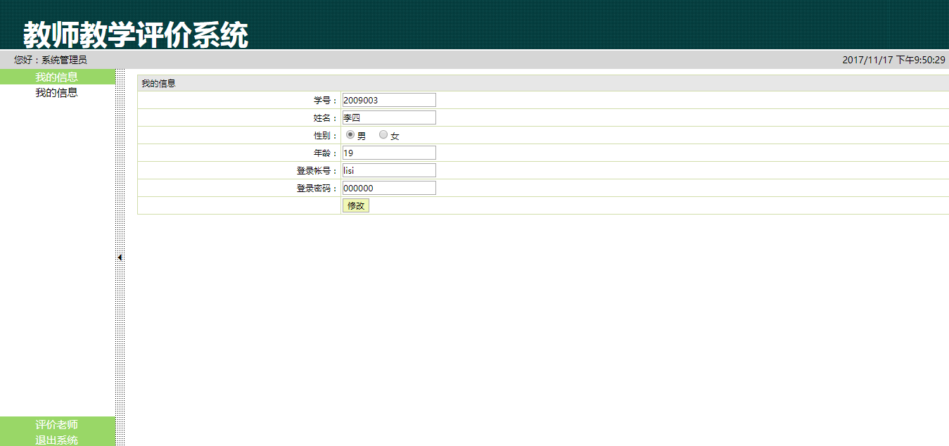The height and width of the screenshot is (446, 949).
Task: Select the 男 gender radio button
Action: click(350, 135)
